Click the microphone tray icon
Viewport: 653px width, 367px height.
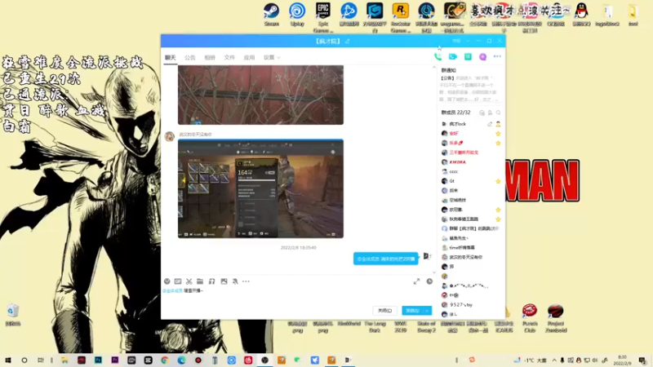pos(562,360)
